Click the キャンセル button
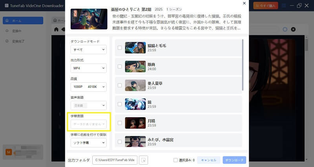Screen dimensions: 314x167 pos(208,160)
